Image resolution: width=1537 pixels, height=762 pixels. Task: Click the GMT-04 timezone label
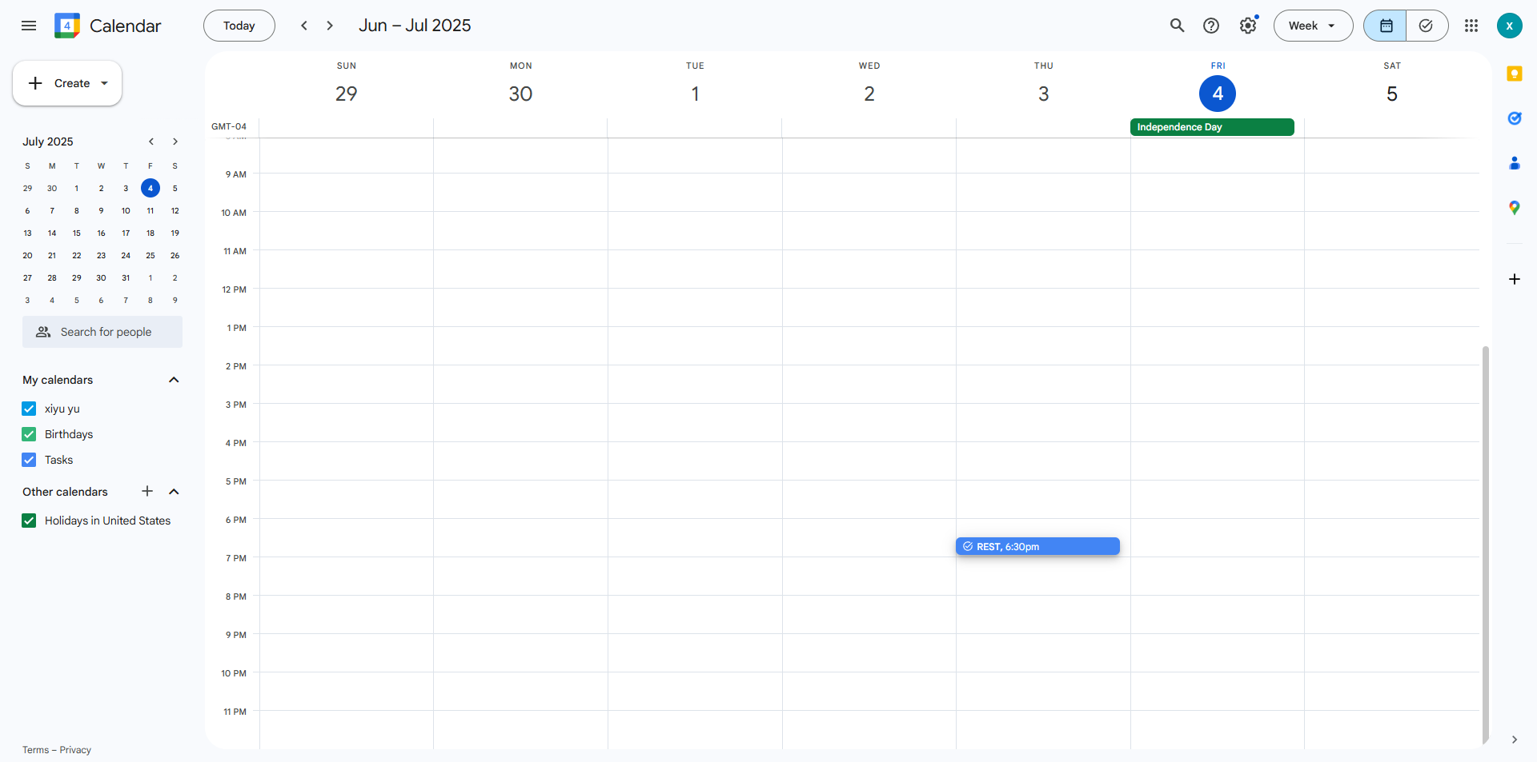(x=229, y=126)
